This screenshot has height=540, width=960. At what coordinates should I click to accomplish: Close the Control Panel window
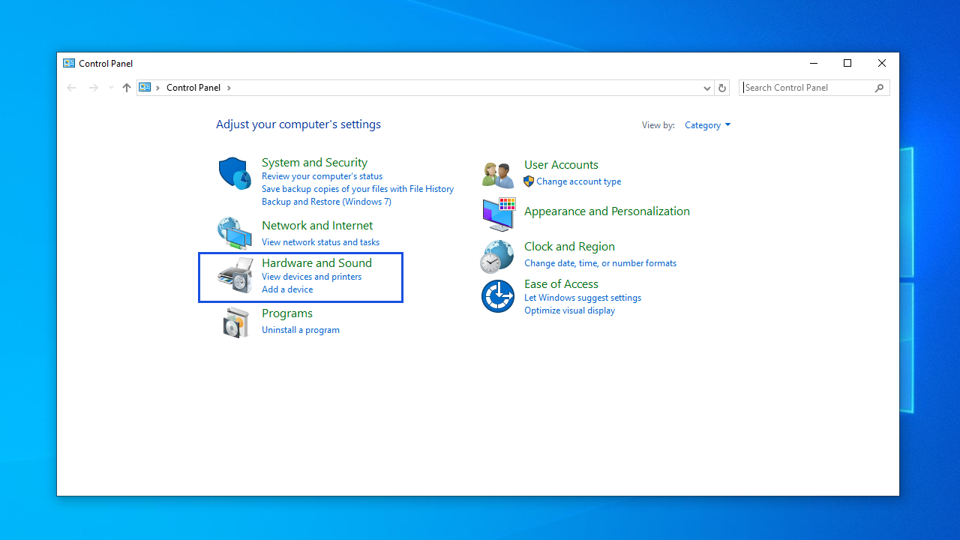882,63
